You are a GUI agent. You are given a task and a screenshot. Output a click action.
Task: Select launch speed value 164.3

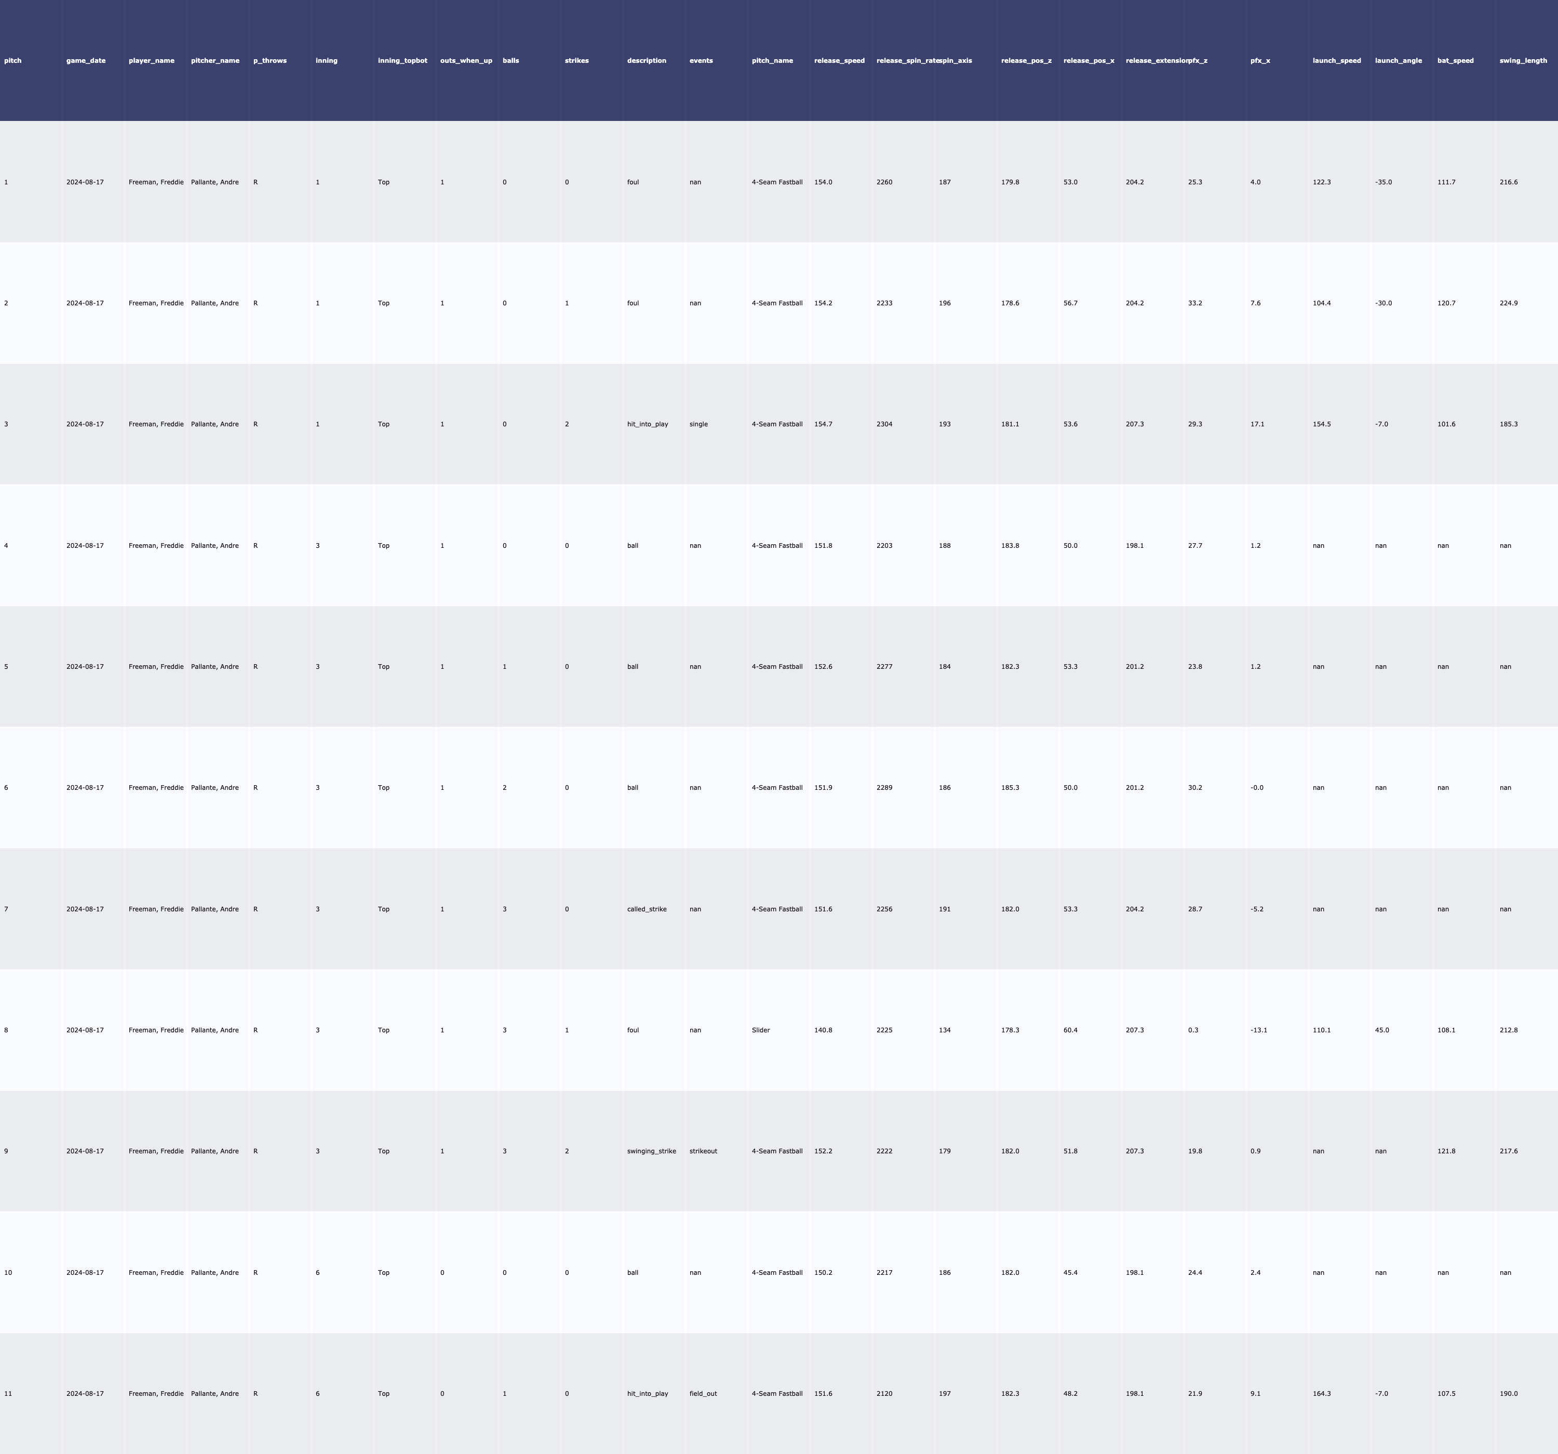1321,1394
